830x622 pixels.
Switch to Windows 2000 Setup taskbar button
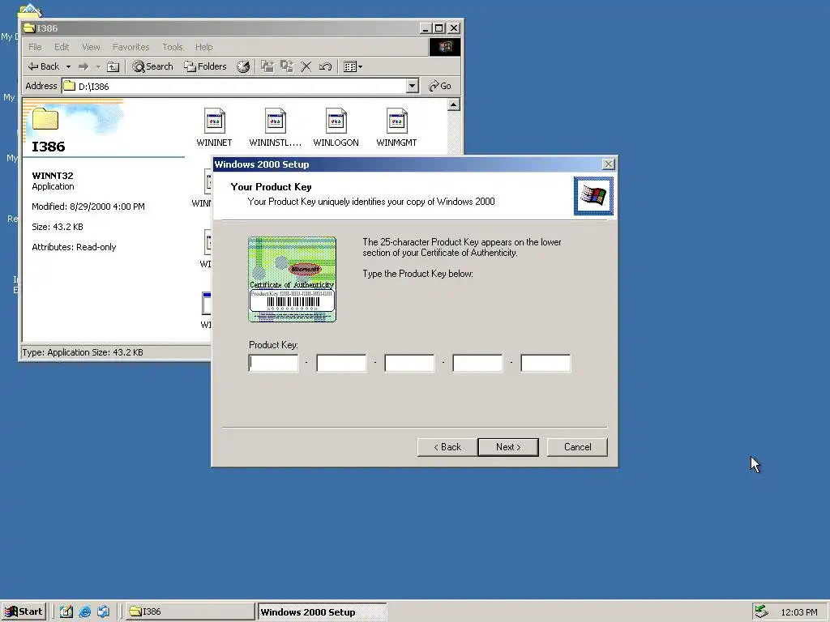pos(323,612)
